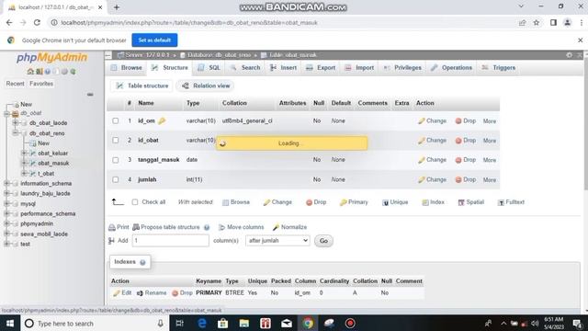Viewport: 588px width, 331px height.
Task: Click Normalize link
Action: (290, 227)
